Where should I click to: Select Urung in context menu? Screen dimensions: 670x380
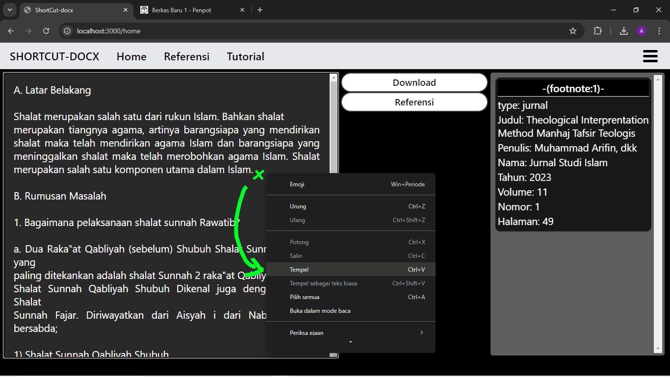point(351,206)
